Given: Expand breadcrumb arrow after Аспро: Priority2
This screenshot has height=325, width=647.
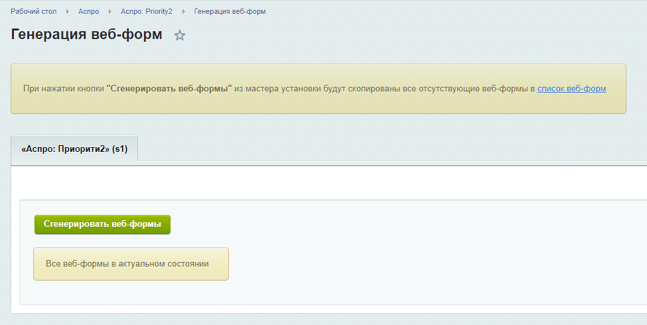Looking at the screenshot, I should (x=183, y=11).
